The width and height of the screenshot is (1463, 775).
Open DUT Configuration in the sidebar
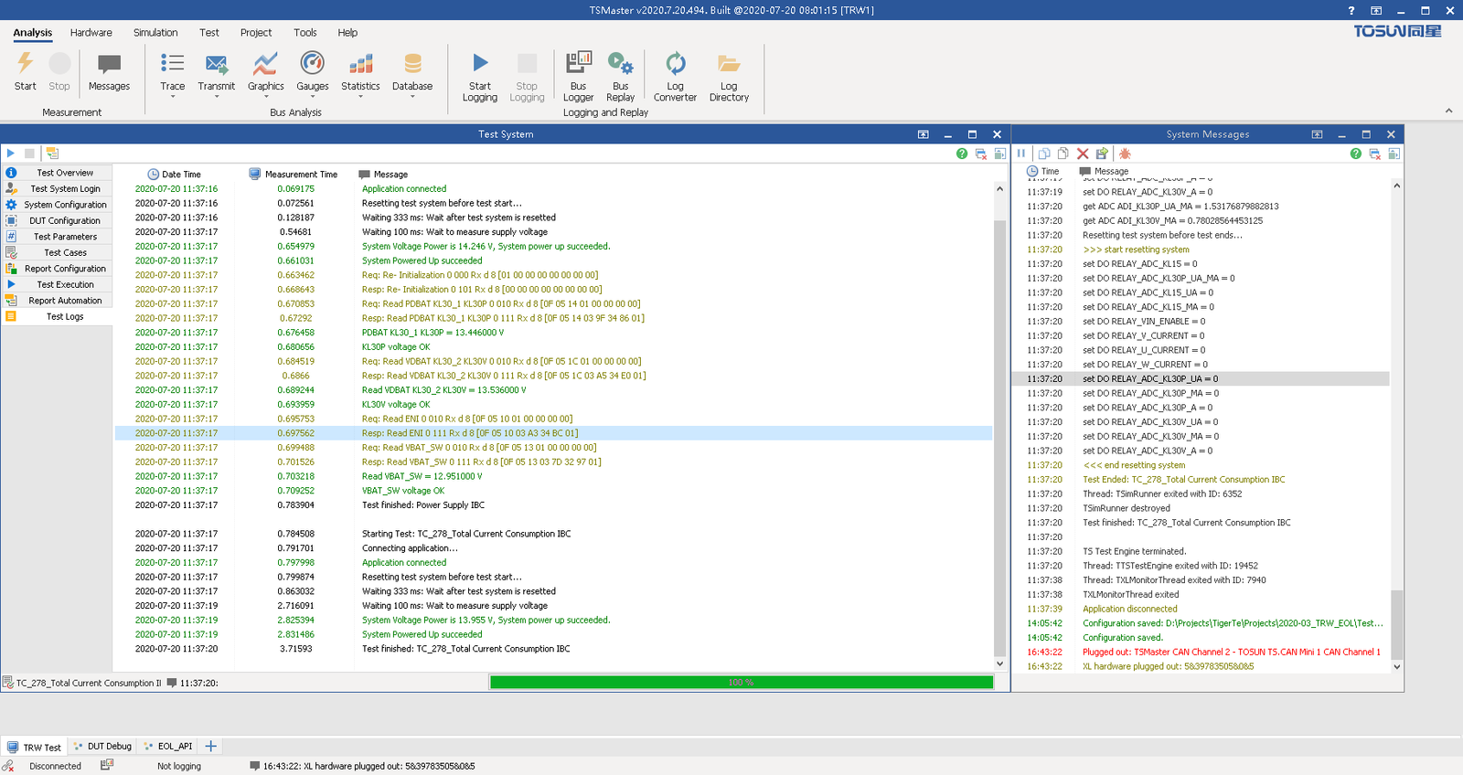point(58,220)
